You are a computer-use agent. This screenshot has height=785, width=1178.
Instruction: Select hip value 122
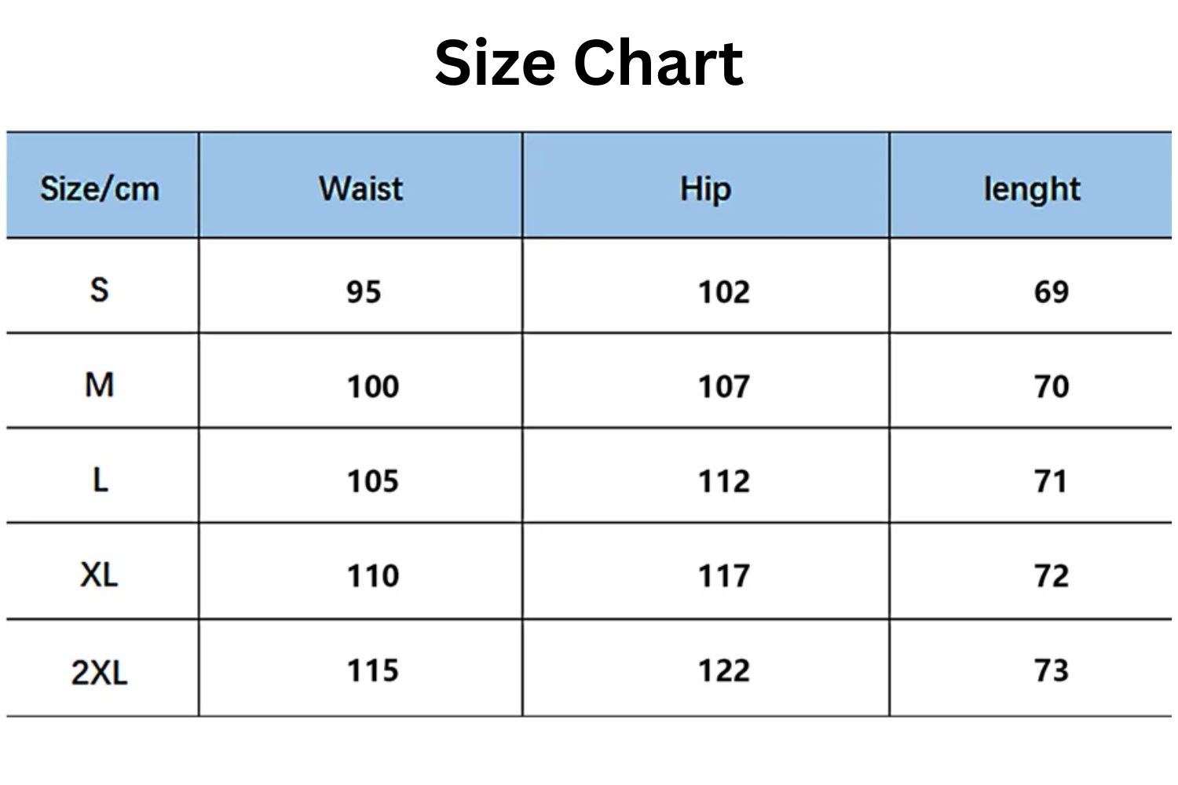(x=723, y=671)
